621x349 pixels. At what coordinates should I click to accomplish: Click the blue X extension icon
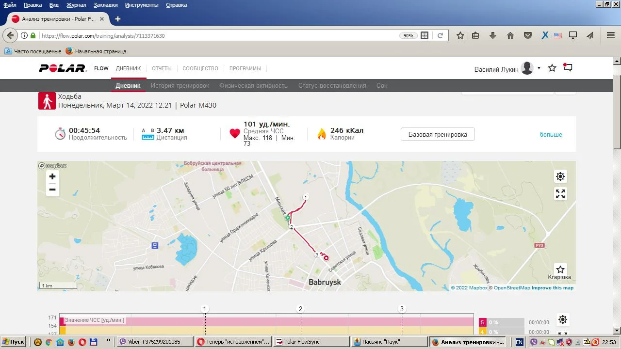[545, 35]
